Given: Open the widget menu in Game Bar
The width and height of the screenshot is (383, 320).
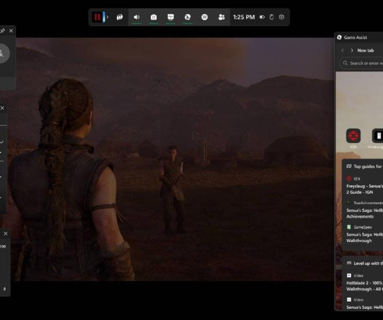Looking at the screenshot, I should (120, 17).
